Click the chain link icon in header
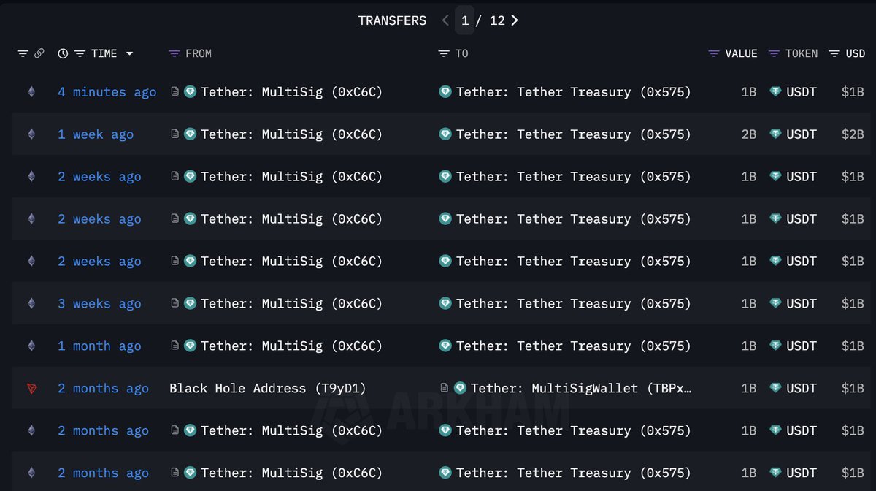Viewport: 876px width, 491px height. pos(39,53)
